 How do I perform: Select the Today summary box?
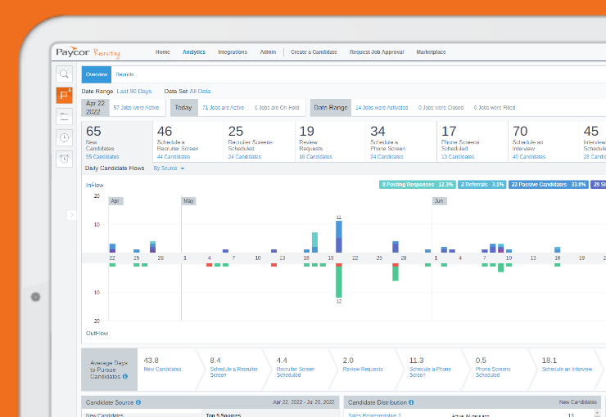(x=184, y=108)
